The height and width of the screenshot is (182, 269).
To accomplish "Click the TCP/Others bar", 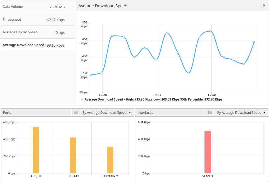I will 110,160.
